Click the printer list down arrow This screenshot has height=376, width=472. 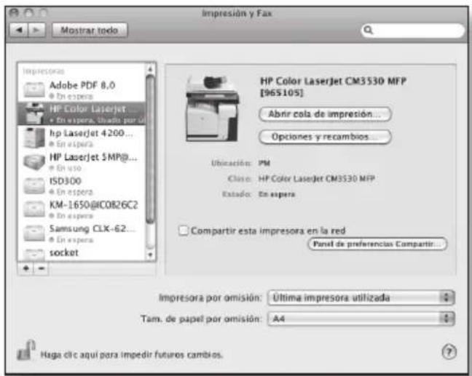150,255
